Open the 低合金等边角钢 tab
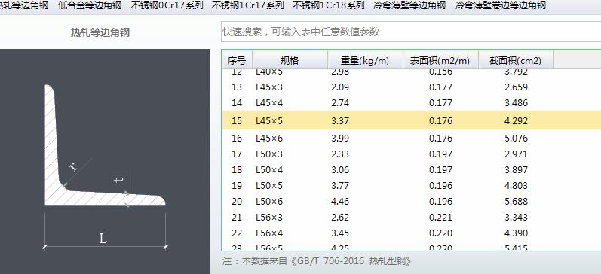Viewport: 601px width, 274px height. click(90, 5)
